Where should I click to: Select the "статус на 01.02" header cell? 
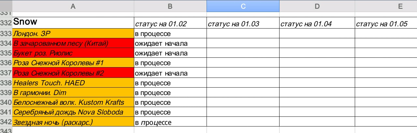(x=170, y=24)
